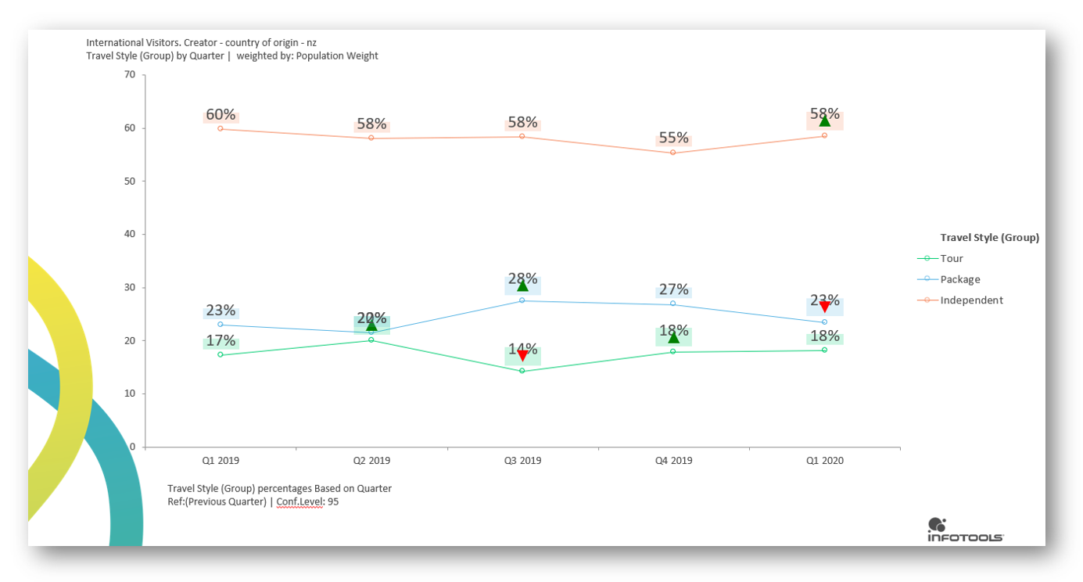
Task: Click the green up arrow at Q3 2019 Package
Action: tap(522, 286)
